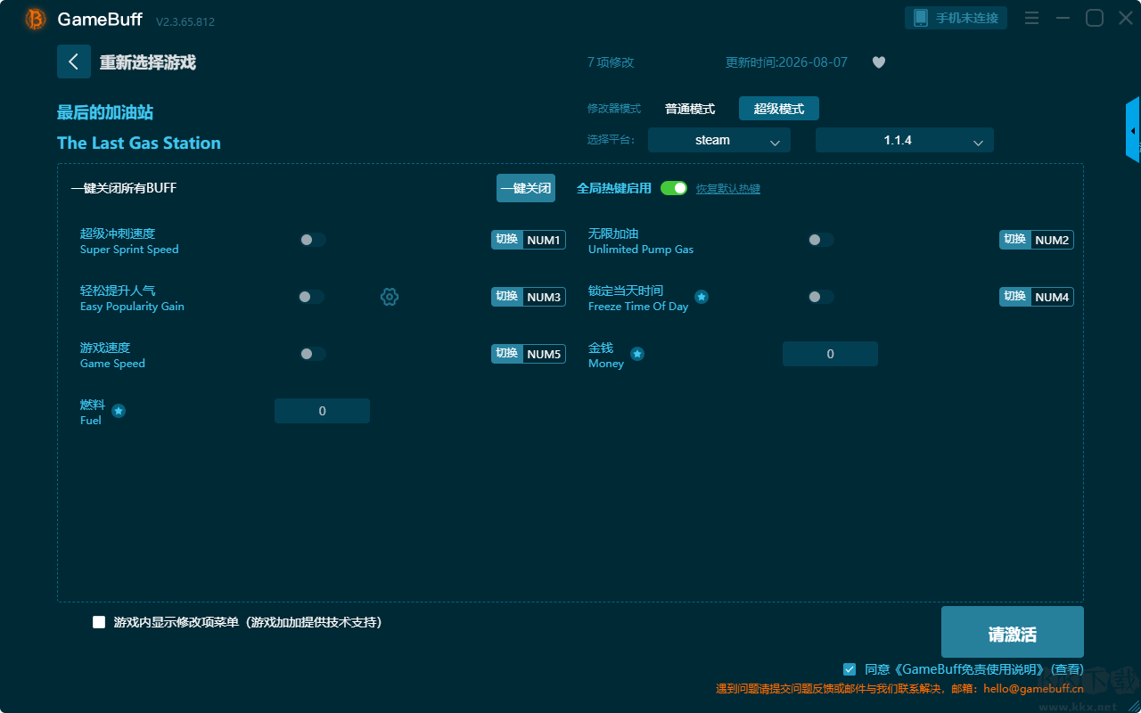Click the Unlimited Pump Gas label
The image size is (1141, 713).
pyautogui.click(x=641, y=250)
